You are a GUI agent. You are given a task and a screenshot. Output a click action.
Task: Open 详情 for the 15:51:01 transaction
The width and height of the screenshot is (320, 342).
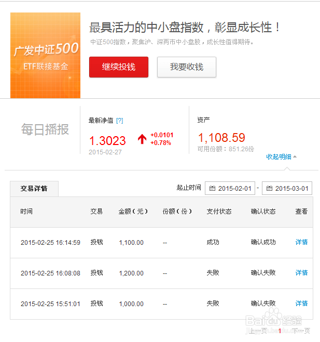301,304
